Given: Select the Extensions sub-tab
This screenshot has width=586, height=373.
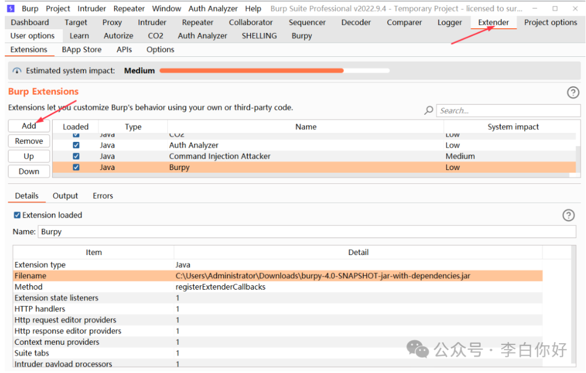Looking at the screenshot, I should tap(29, 50).
